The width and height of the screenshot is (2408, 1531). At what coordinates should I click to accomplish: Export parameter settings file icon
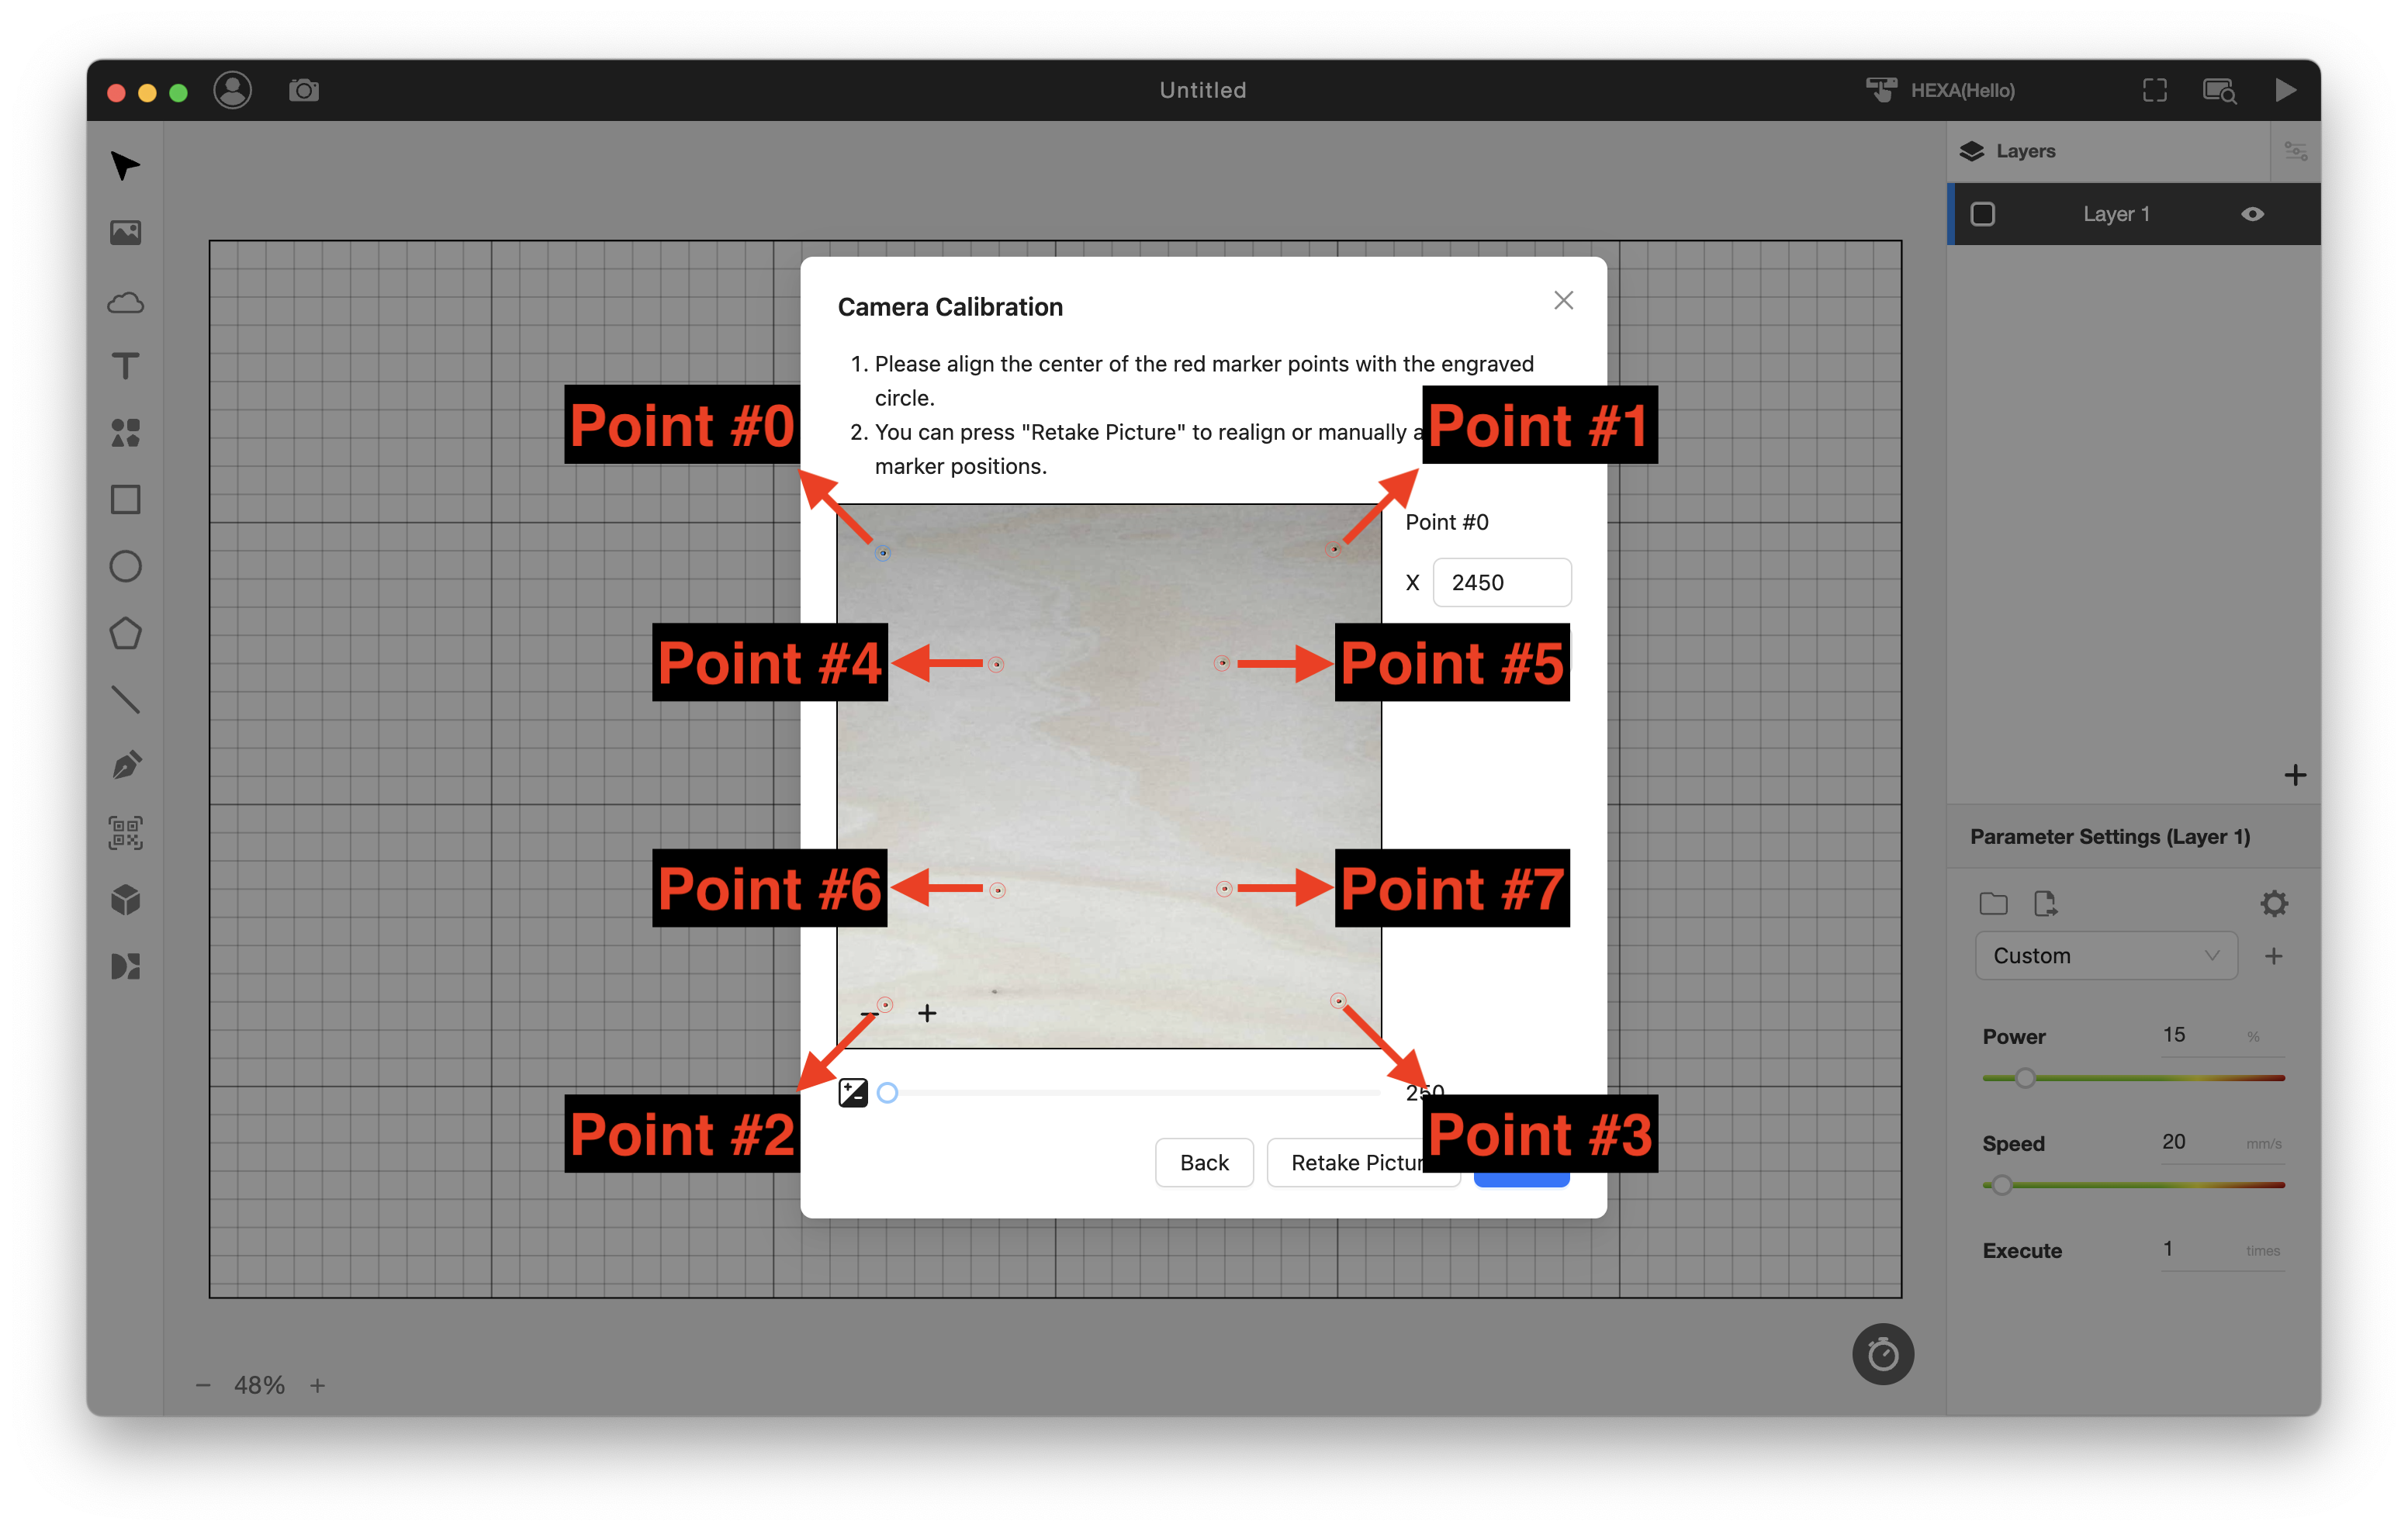point(2045,903)
